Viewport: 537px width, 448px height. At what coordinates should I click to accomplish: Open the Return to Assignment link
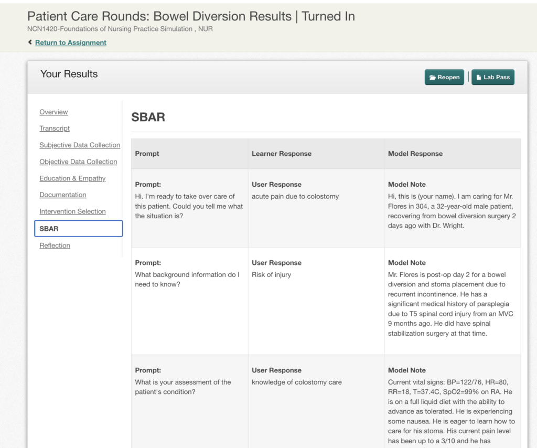[71, 42]
